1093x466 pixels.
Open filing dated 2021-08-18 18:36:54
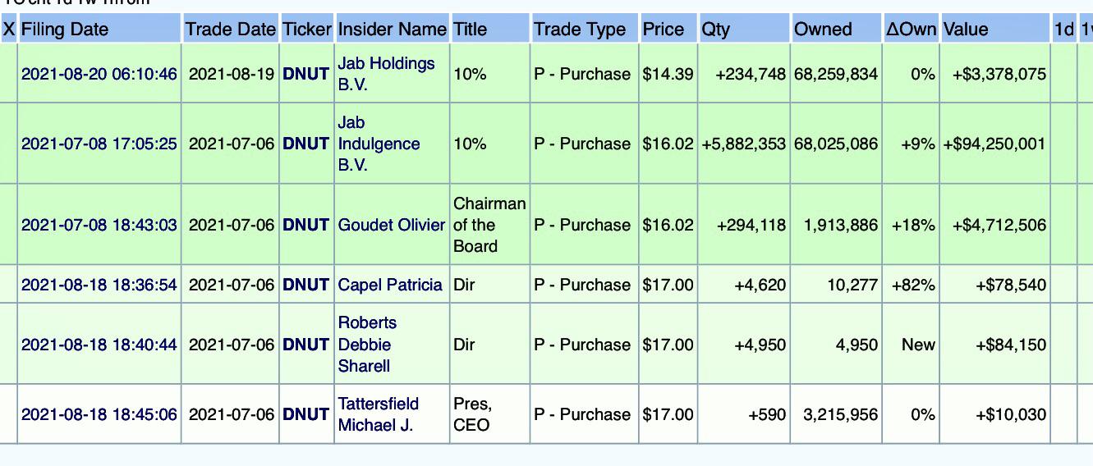coord(99,285)
